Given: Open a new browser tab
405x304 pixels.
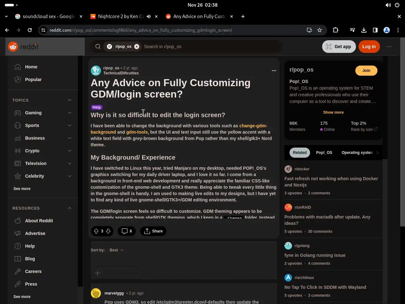Looking at the screenshot, I should (x=243, y=16).
